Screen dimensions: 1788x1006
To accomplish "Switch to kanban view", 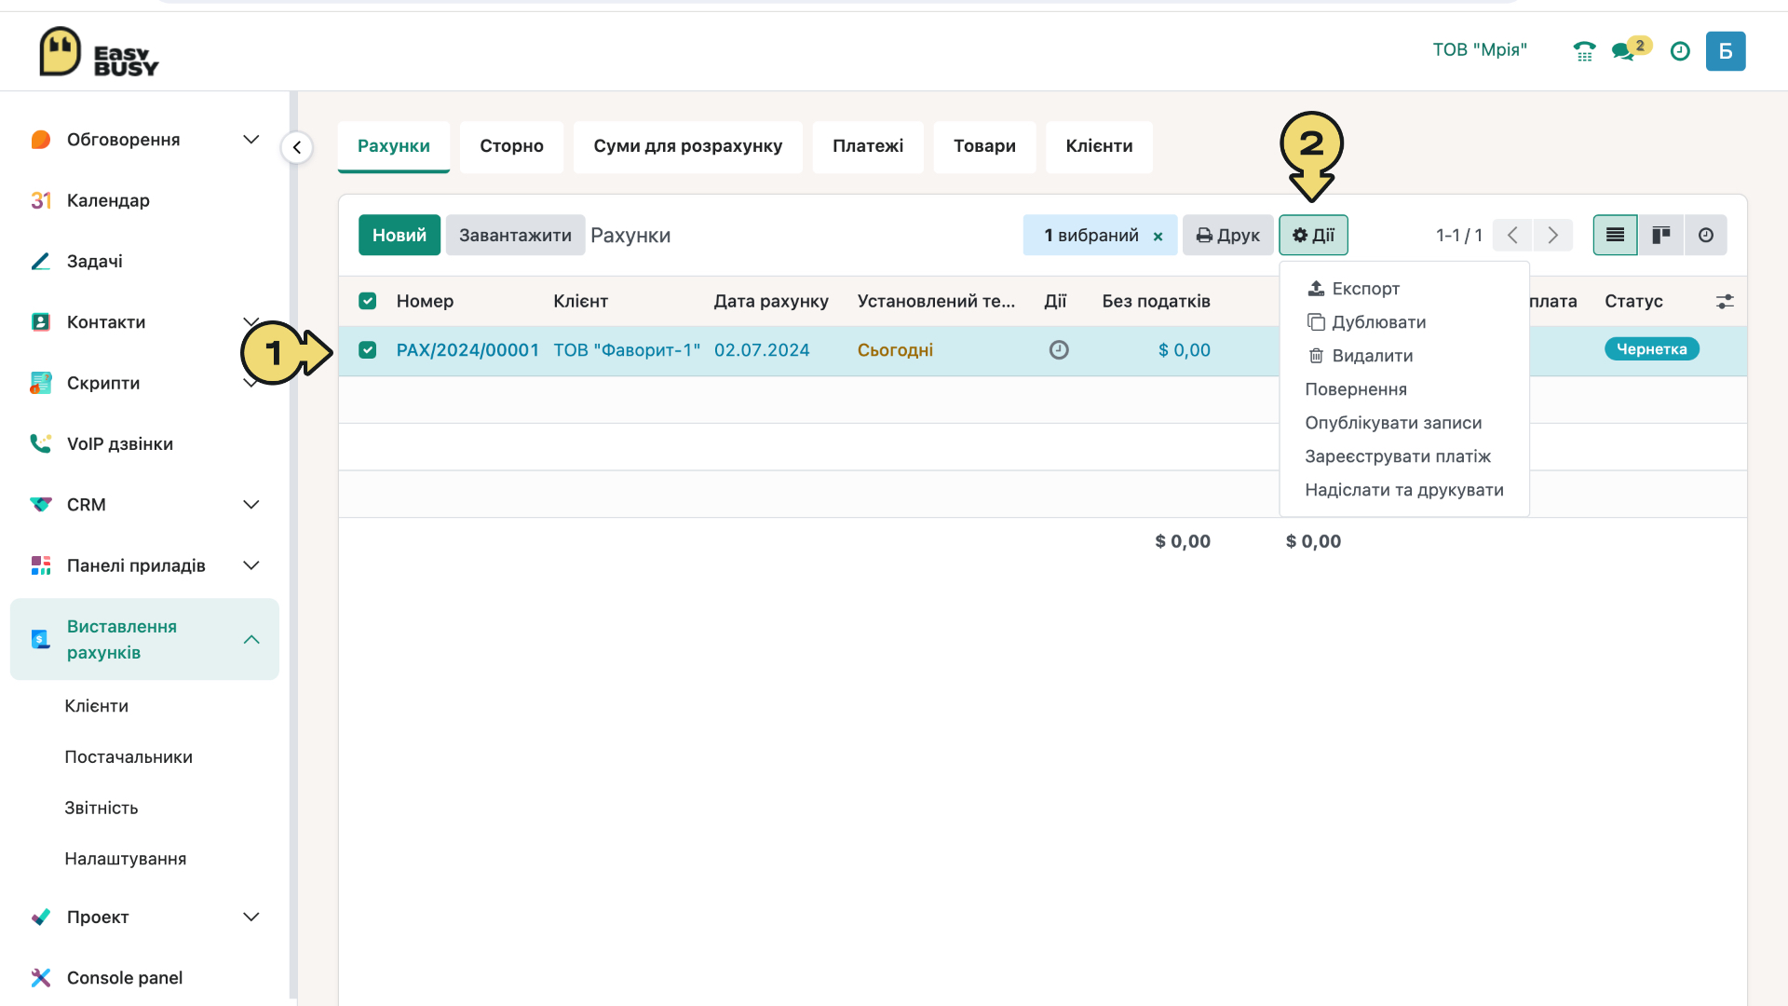I will 1660,235.
